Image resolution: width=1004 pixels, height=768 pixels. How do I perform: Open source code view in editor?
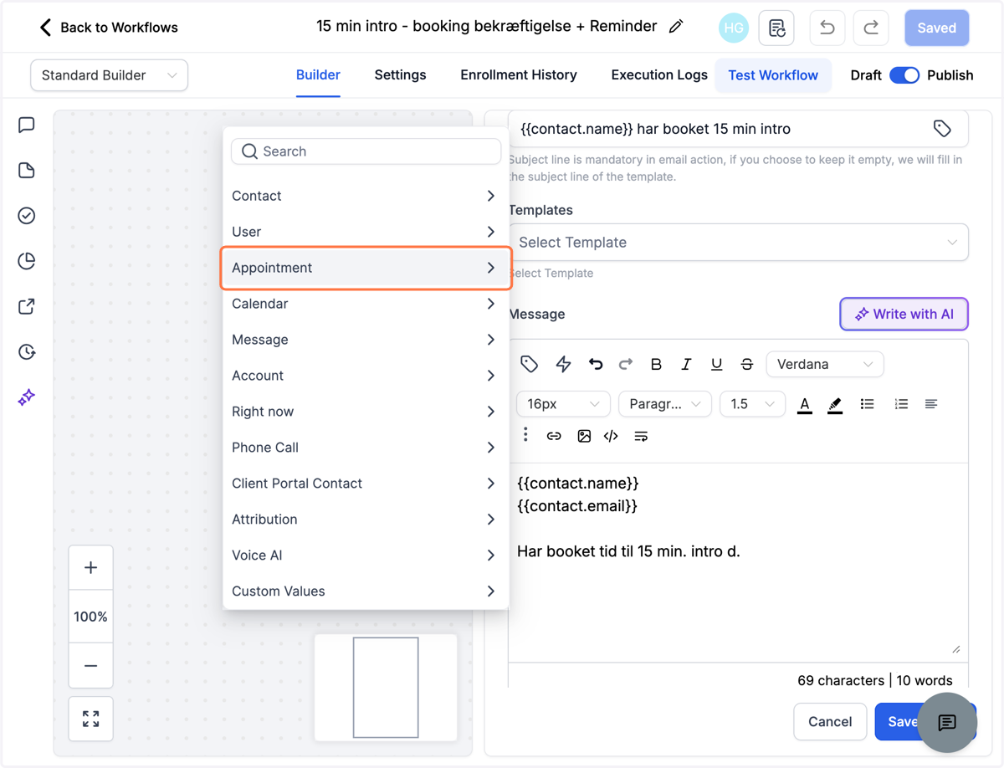[x=611, y=436]
